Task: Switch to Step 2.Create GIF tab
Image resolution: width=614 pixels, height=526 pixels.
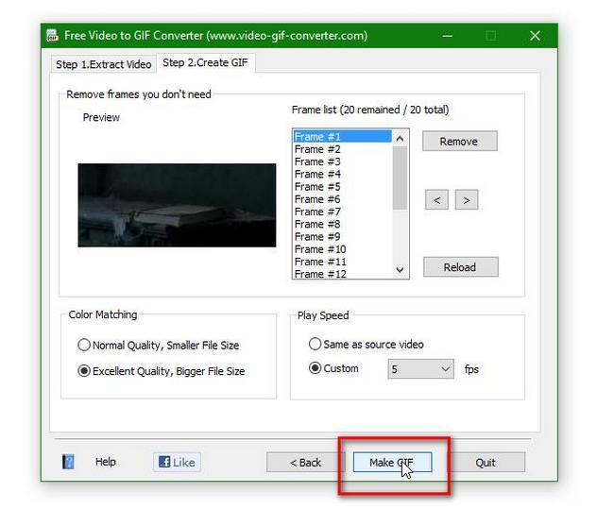Action: (x=206, y=62)
